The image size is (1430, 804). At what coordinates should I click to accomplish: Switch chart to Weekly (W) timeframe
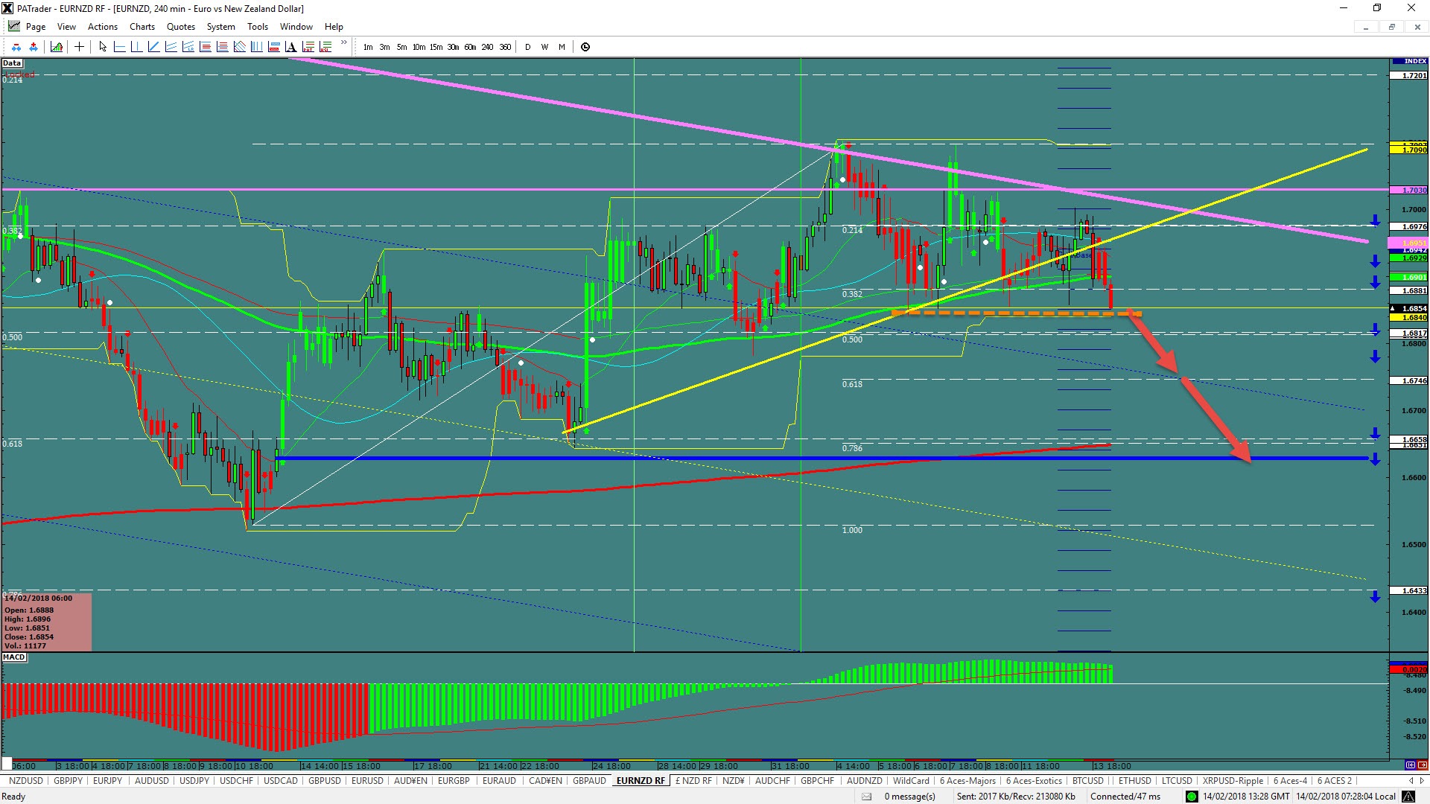[544, 47]
